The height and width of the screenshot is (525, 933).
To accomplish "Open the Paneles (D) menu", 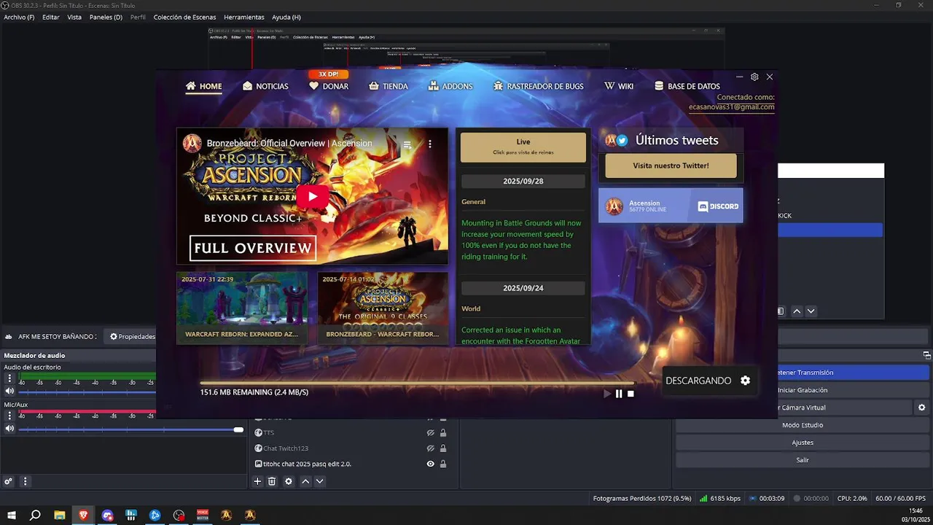I will pyautogui.click(x=106, y=17).
